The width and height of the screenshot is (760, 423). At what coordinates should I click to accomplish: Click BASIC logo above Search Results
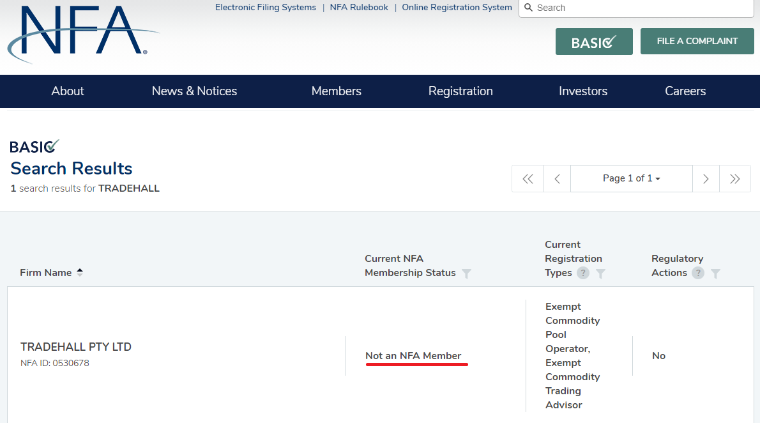click(x=34, y=146)
